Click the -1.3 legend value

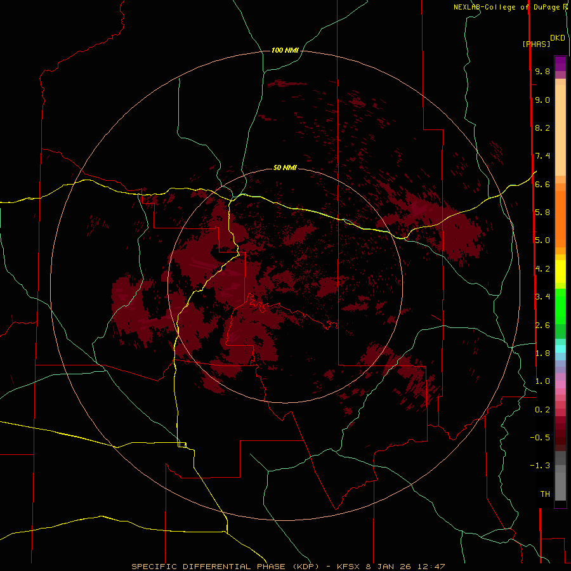click(540, 466)
